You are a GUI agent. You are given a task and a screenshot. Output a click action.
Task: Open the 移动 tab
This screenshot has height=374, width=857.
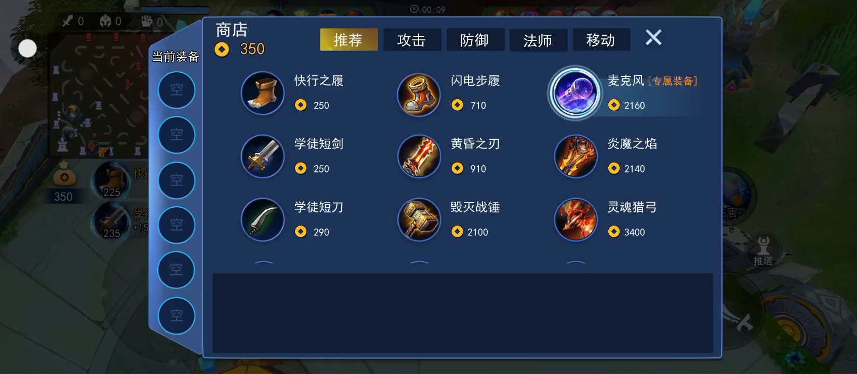[601, 40]
